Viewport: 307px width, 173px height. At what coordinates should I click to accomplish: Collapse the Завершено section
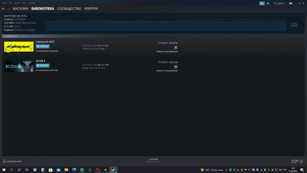tap(4, 36)
